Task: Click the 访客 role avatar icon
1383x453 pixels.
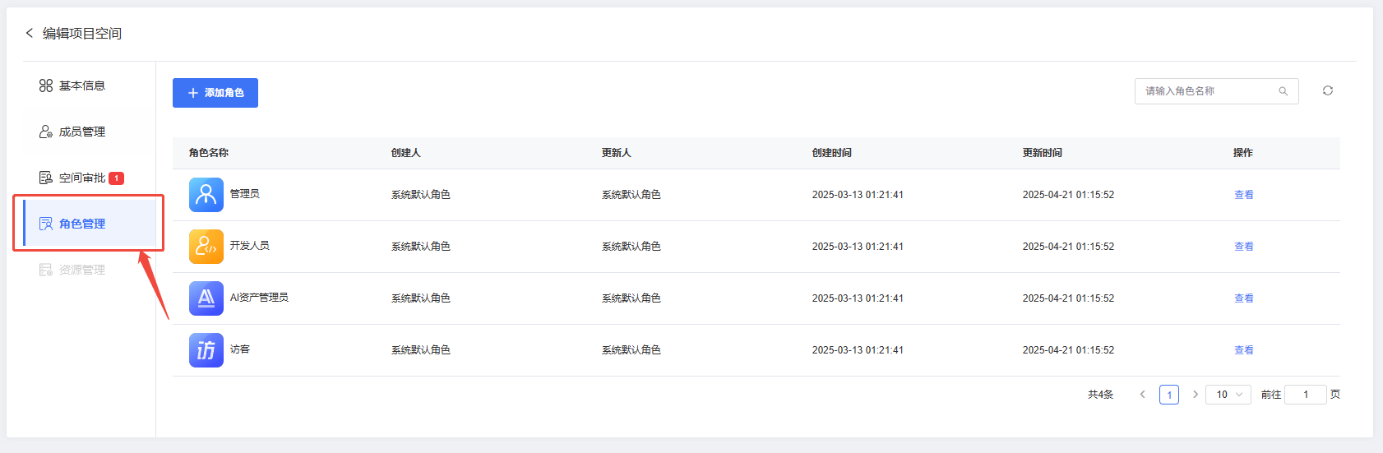Action: (x=206, y=350)
